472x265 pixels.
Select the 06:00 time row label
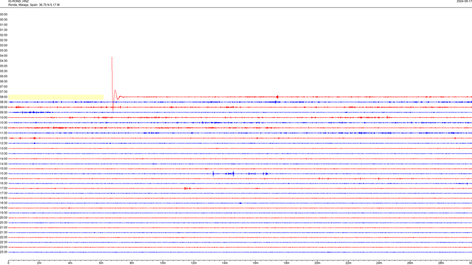[x=3, y=77]
